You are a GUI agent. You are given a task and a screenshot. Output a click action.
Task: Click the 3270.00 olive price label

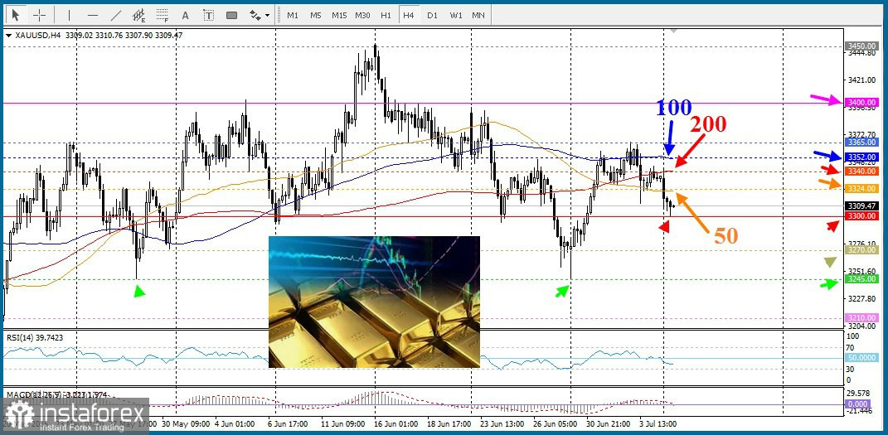pos(861,249)
